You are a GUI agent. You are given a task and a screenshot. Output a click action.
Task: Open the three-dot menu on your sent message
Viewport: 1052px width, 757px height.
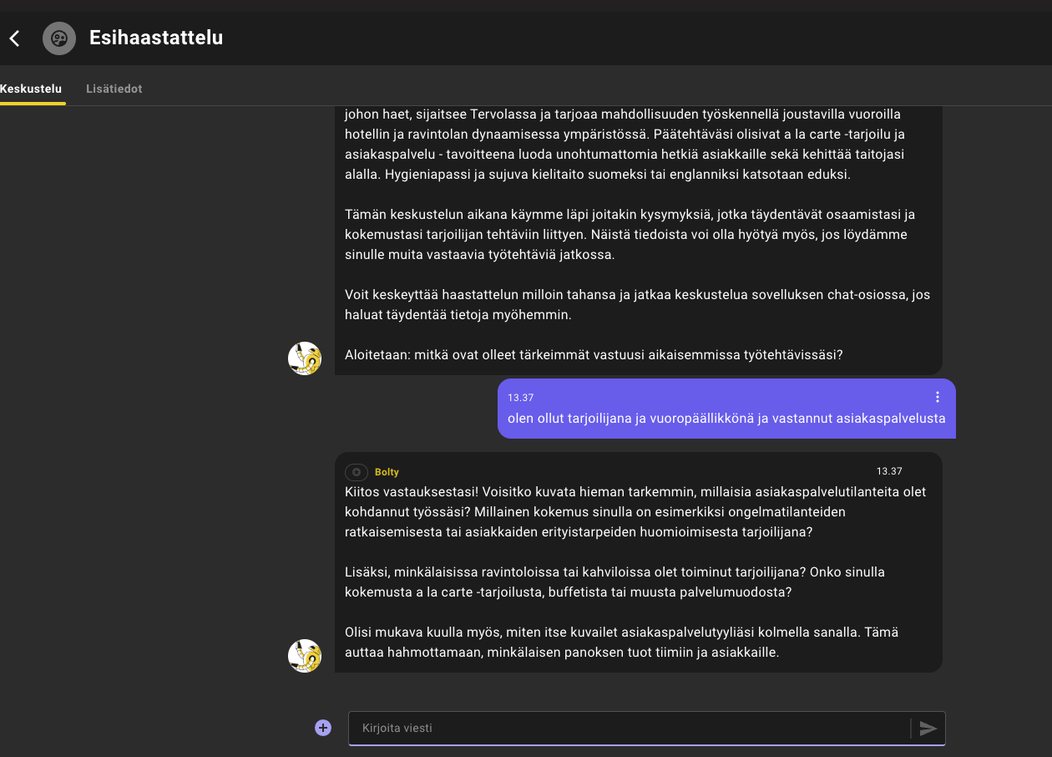[937, 397]
